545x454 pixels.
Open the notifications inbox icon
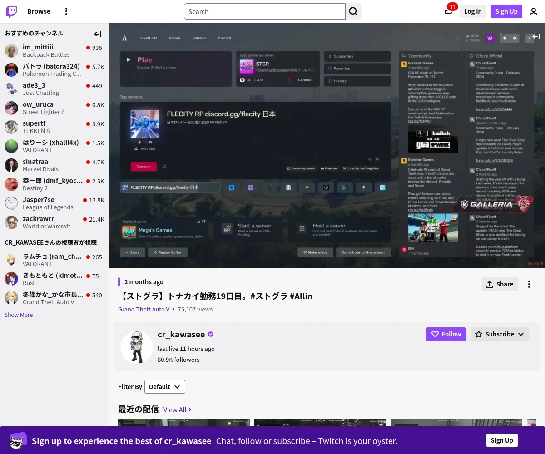(448, 11)
